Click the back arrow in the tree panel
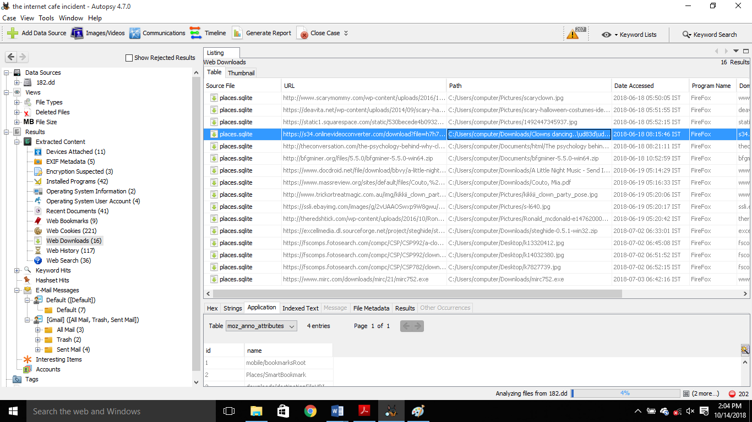Viewport: 752px width, 422px height. click(11, 57)
